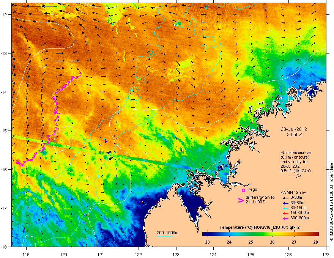This screenshot has width=334, height=258.
Task: Click the colorbar tick label '26'
Action: click(x=272, y=242)
